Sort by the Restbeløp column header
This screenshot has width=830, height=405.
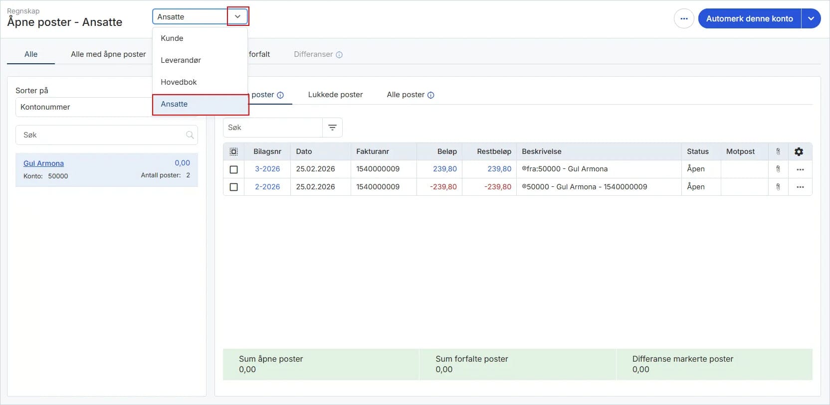pyautogui.click(x=489, y=151)
